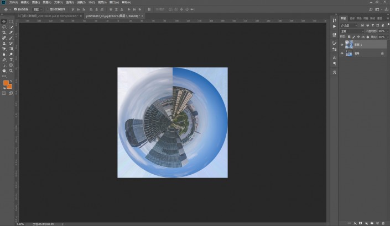Select the Path Selection tool
The image size is (390, 226).
pos(4,65)
